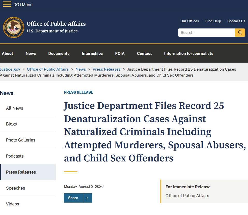Open the DOJ Menu hamburger icon
This screenshot has width=248, height=215.
tap(7, 4)
